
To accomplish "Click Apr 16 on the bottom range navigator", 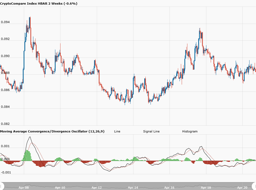I will pos(169,187).
